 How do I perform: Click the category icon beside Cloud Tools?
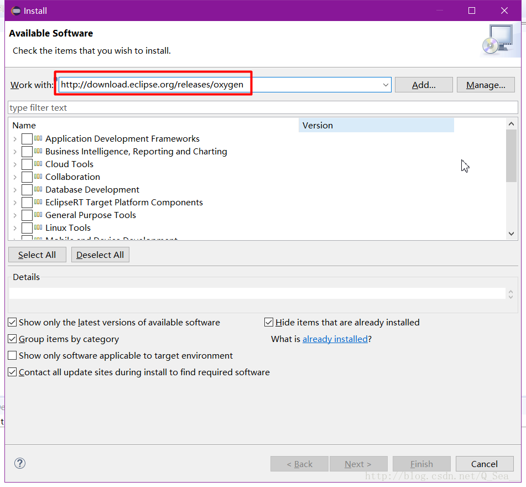click(38, 164)
